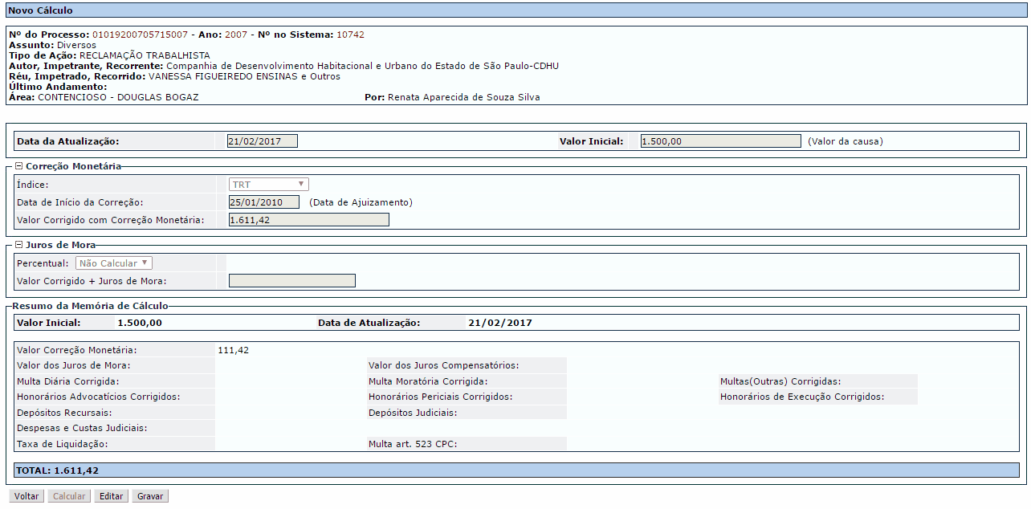The width and height of the screenshot is (1031, 509).
Task: Click the Calcular button
Action: pos(69,496)
